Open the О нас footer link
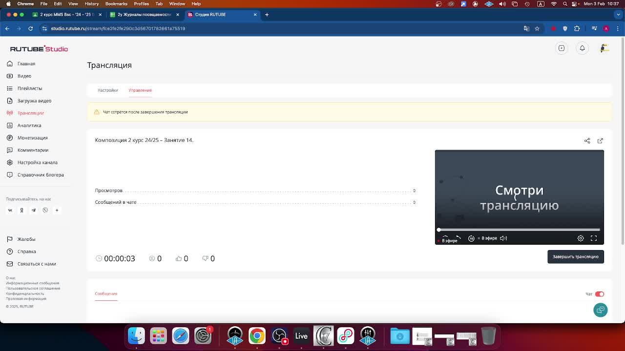 click(x=11, y=278)
